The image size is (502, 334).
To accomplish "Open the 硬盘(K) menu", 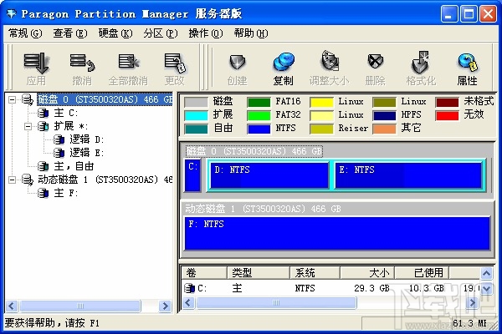I will (115, 33).
